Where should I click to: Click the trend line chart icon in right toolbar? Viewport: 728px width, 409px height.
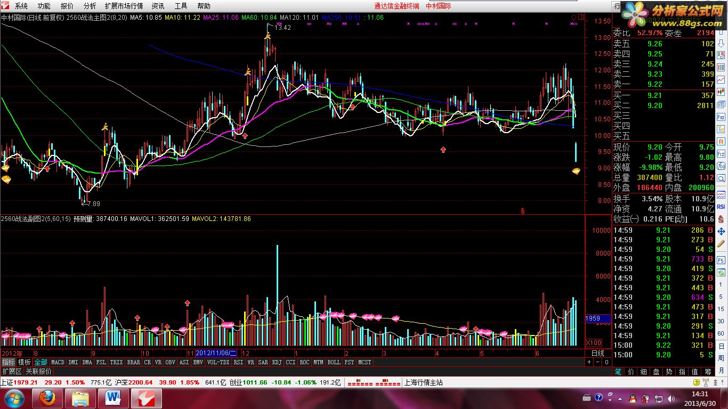tap(721, 79)
